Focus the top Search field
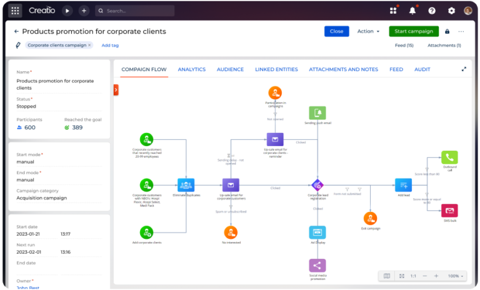The width and height of the screenshot is (480, 290). click(x=135, y=11)
